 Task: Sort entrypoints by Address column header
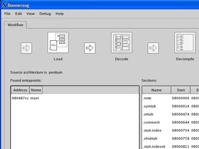(x=20, y=90)
